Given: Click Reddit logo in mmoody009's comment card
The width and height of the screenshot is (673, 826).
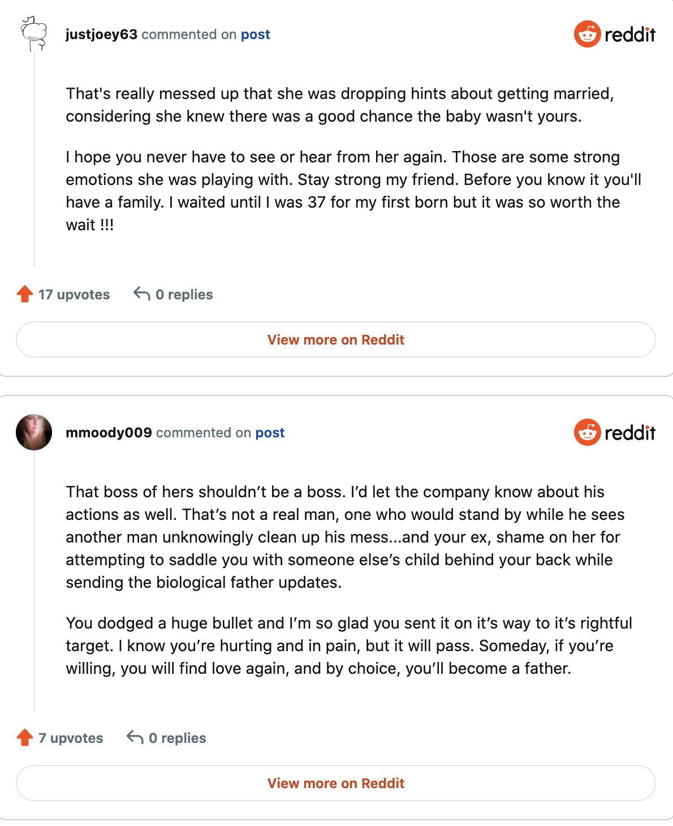Looking at the screenshot, I should click(x=614, y=433).
